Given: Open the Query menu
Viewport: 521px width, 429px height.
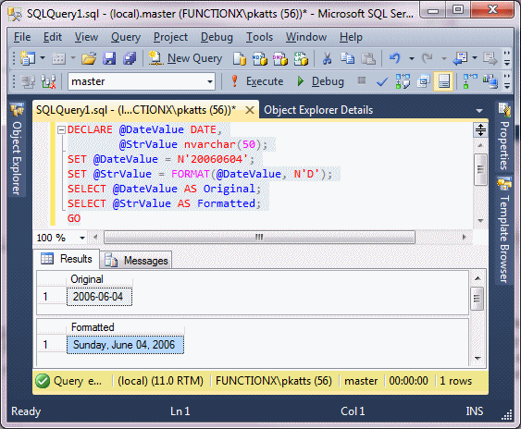Looking at the screenshot, I should pos(126,37).
